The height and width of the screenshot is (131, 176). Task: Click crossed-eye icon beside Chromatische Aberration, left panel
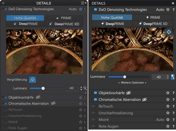(x=53, y=103)
